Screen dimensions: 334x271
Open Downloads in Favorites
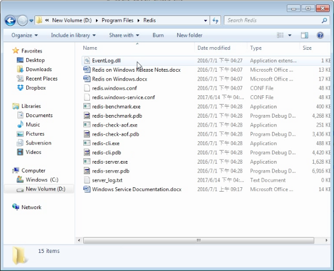(39, 70)
